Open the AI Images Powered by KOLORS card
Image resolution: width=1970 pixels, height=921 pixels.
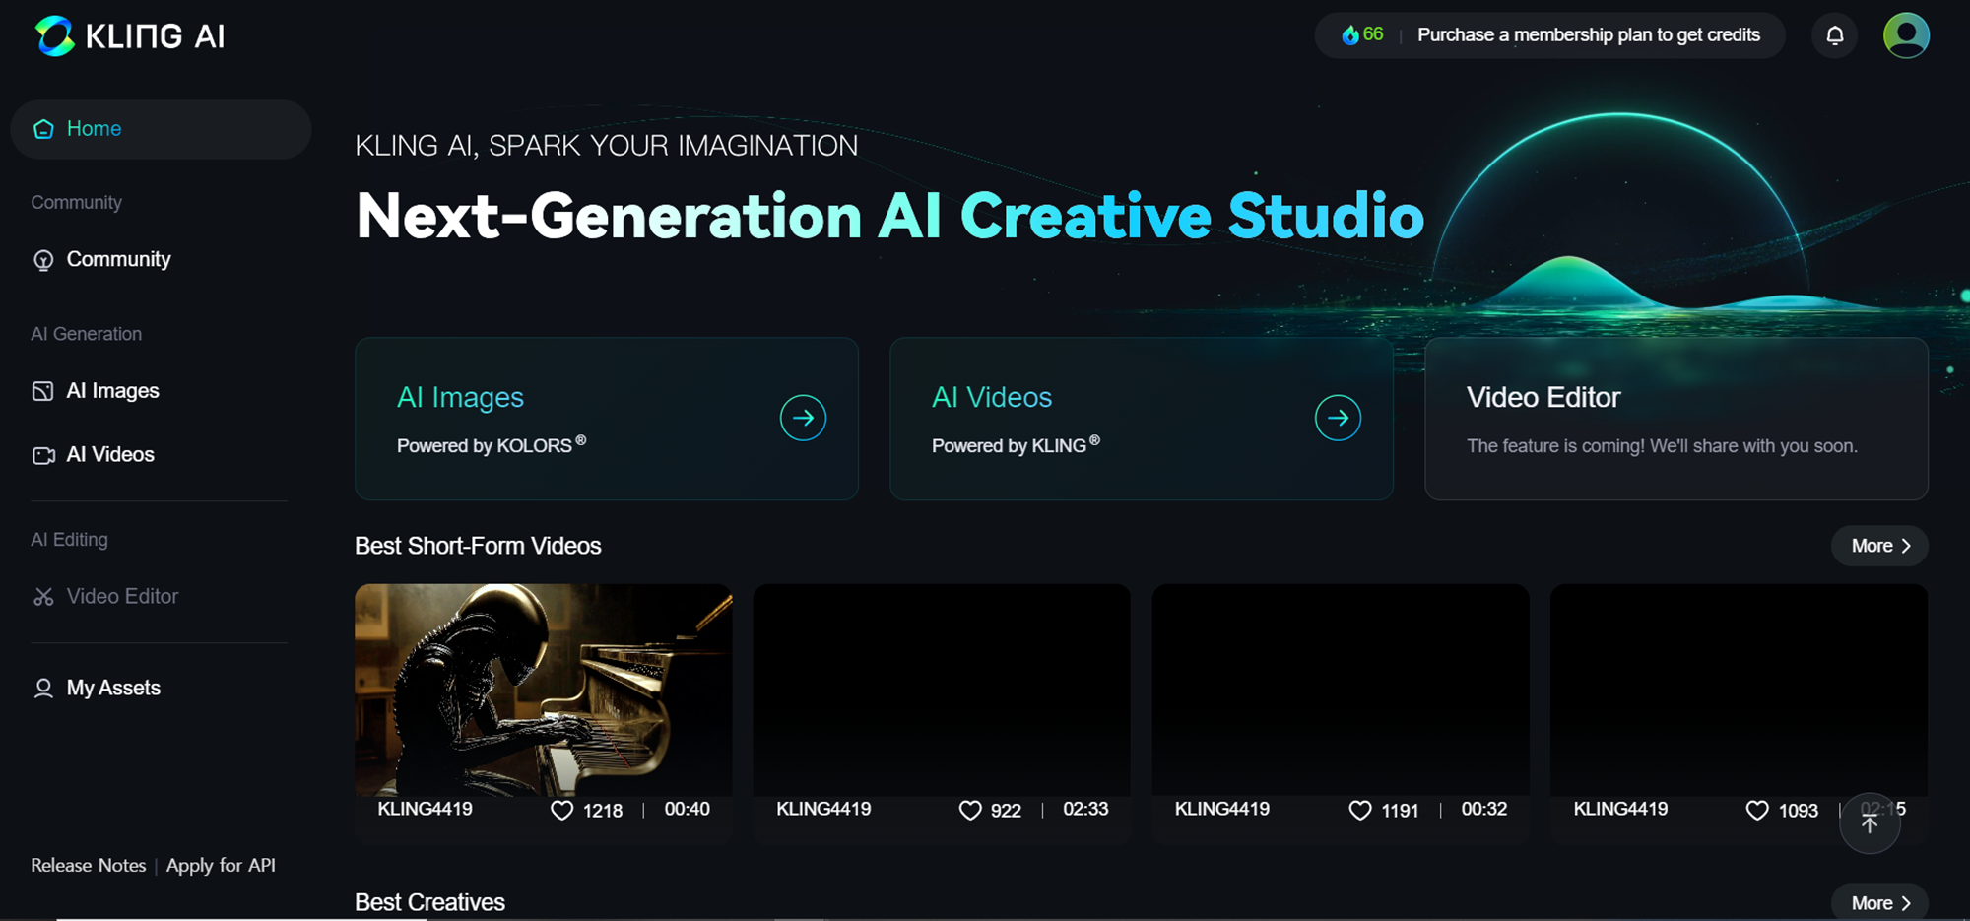607,419
